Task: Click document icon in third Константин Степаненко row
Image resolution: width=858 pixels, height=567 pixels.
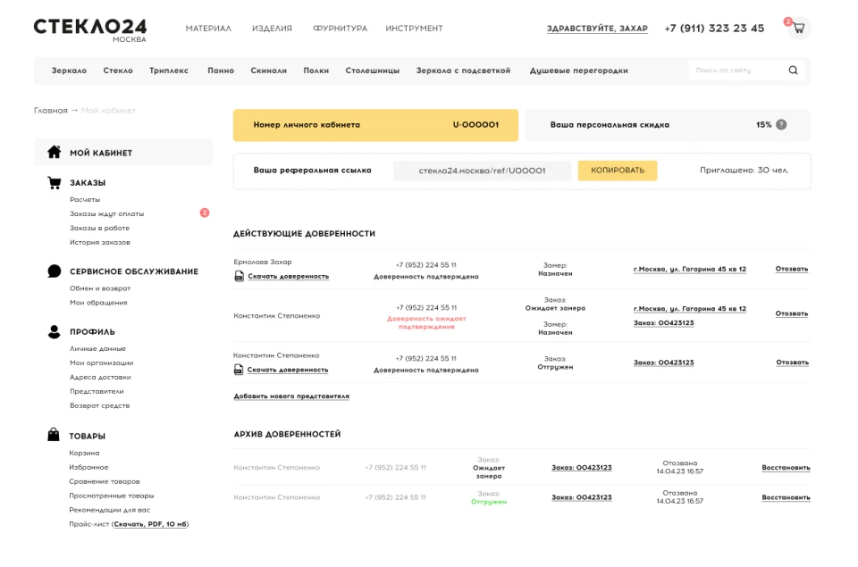Action: 239,370
